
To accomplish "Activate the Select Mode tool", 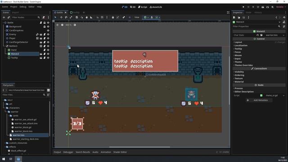I will (55, 17).
